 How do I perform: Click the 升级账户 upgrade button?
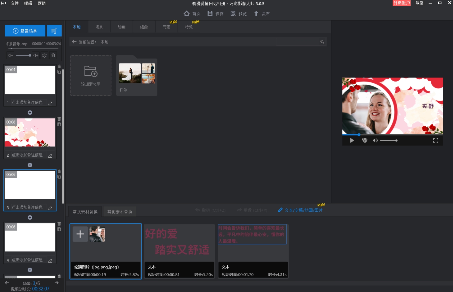tap(401, 3)
